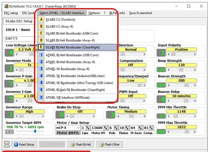Adjust the Pinion 10 stepper
Image resolution: width=210 pixels, height=152 pixels.
click(x=127, y=128)
